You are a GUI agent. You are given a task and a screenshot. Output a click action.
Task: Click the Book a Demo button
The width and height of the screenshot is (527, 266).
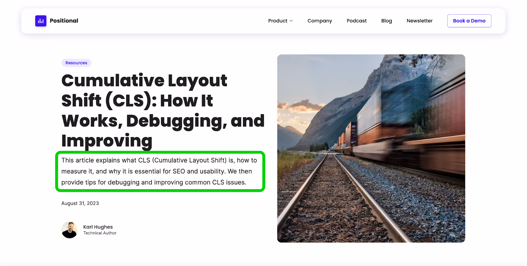pos(469,21)
